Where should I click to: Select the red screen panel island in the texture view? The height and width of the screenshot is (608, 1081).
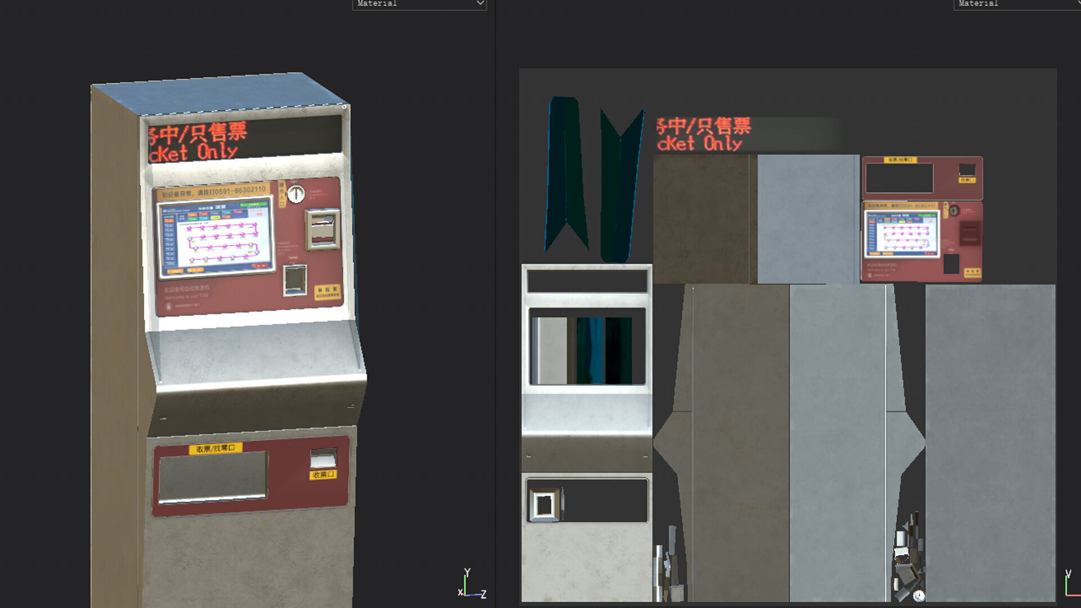922,241
